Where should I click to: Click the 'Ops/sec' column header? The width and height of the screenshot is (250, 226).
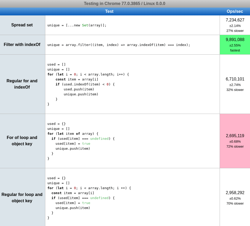coord(235,11)
